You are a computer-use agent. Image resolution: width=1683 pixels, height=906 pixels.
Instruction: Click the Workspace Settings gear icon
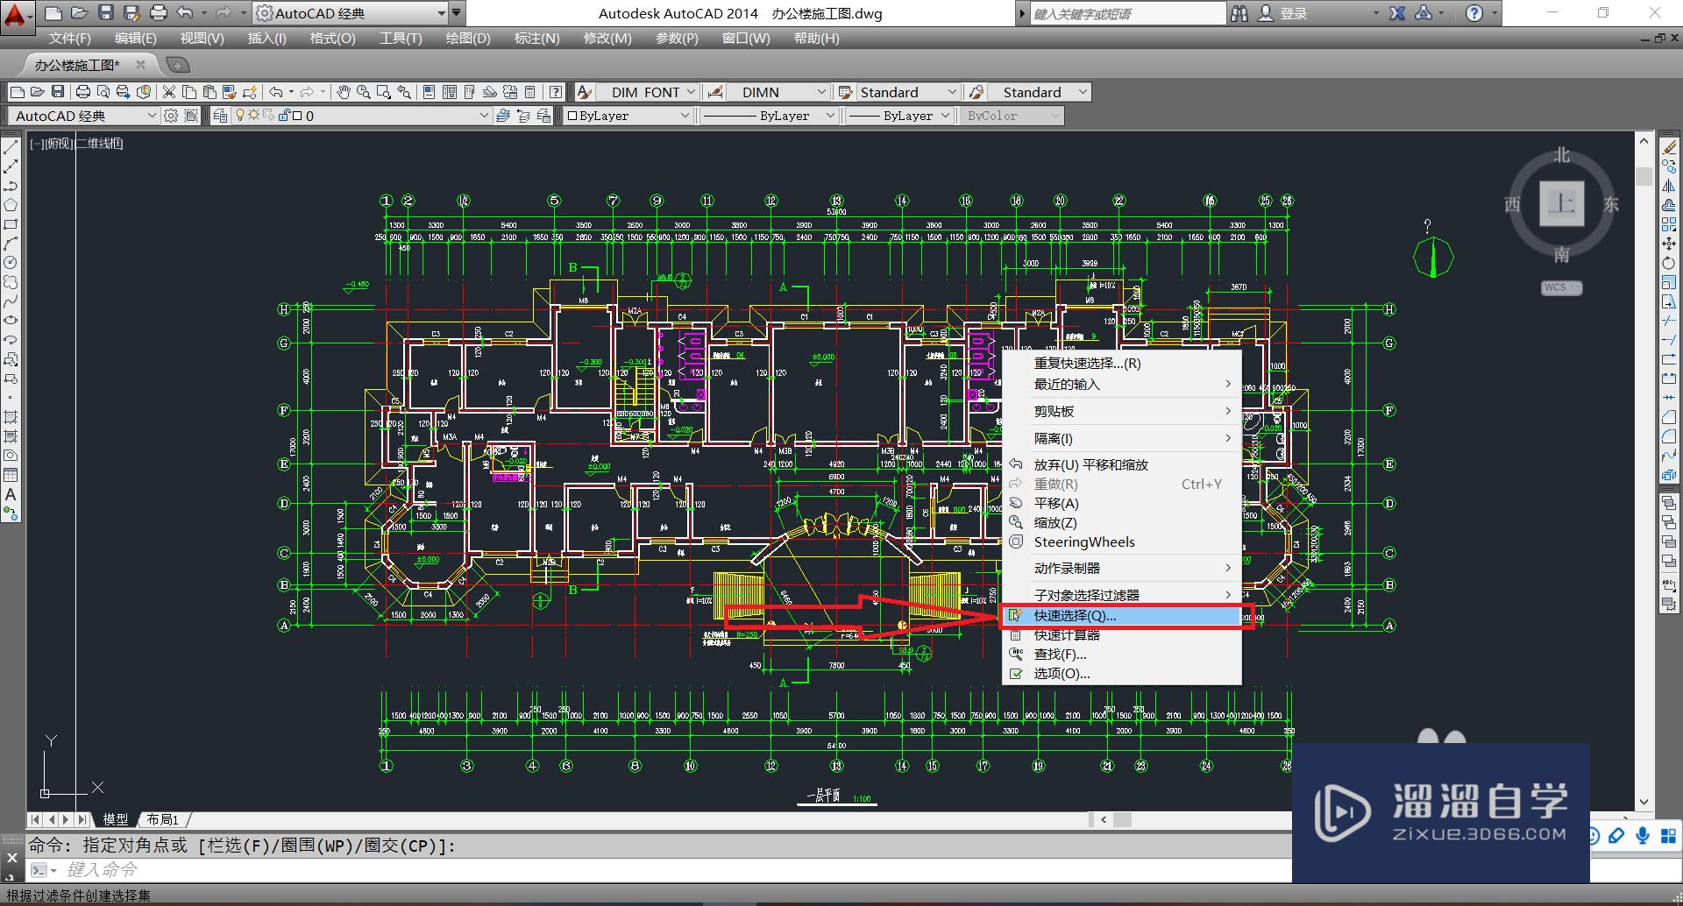coord(171,116)
